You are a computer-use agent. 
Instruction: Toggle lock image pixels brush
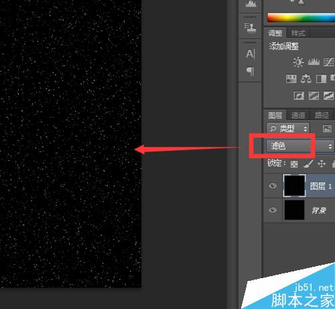pyautogui.click(x=308, y=164)
